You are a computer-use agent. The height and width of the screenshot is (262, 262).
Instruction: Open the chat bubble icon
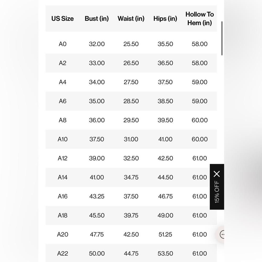pyautogui.click(x=222, y=234)
